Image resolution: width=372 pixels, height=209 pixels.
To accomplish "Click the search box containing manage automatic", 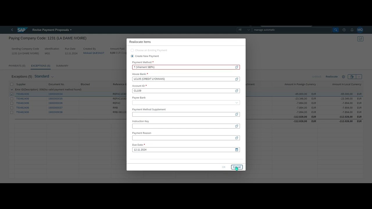I will coord(292,30).
